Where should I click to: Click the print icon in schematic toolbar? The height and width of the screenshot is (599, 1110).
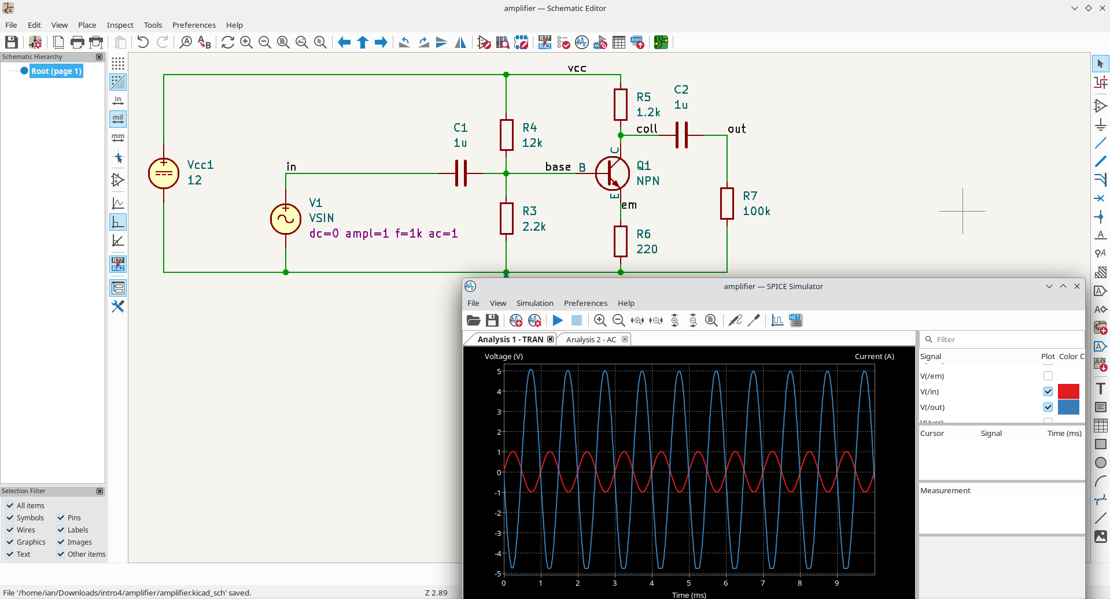pyautogui.click(x=77, y=42)
